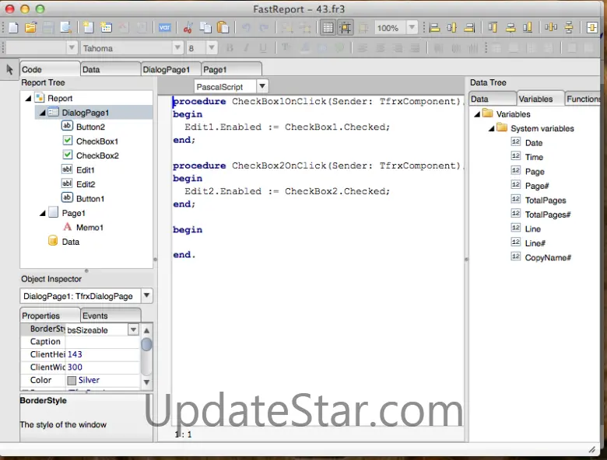Open print preview from the toolbar
The width and height of the screenshot is (607, 460).
click(66, 27)
